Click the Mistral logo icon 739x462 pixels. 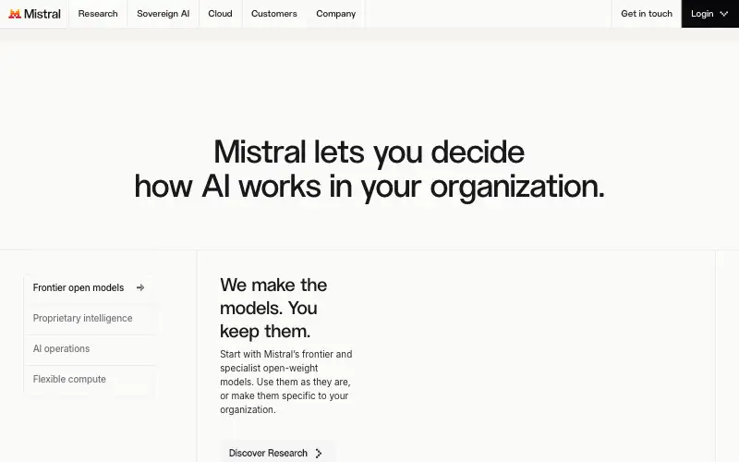pos(15,14)
